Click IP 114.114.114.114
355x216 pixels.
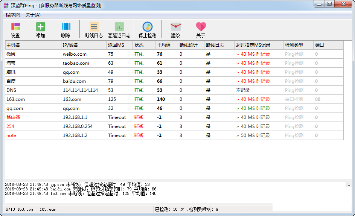tap(80, 90)
